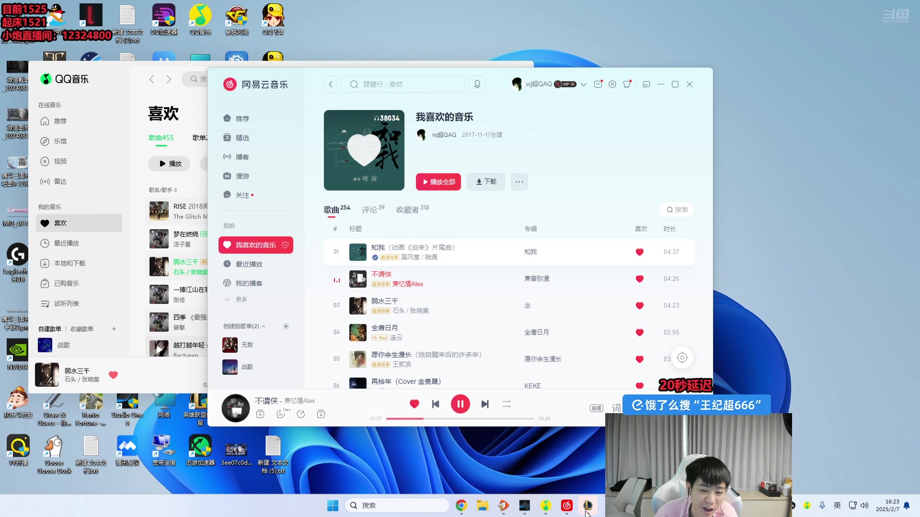Click 播放全部 button
The image size is (920, 517).
point(438,182)
